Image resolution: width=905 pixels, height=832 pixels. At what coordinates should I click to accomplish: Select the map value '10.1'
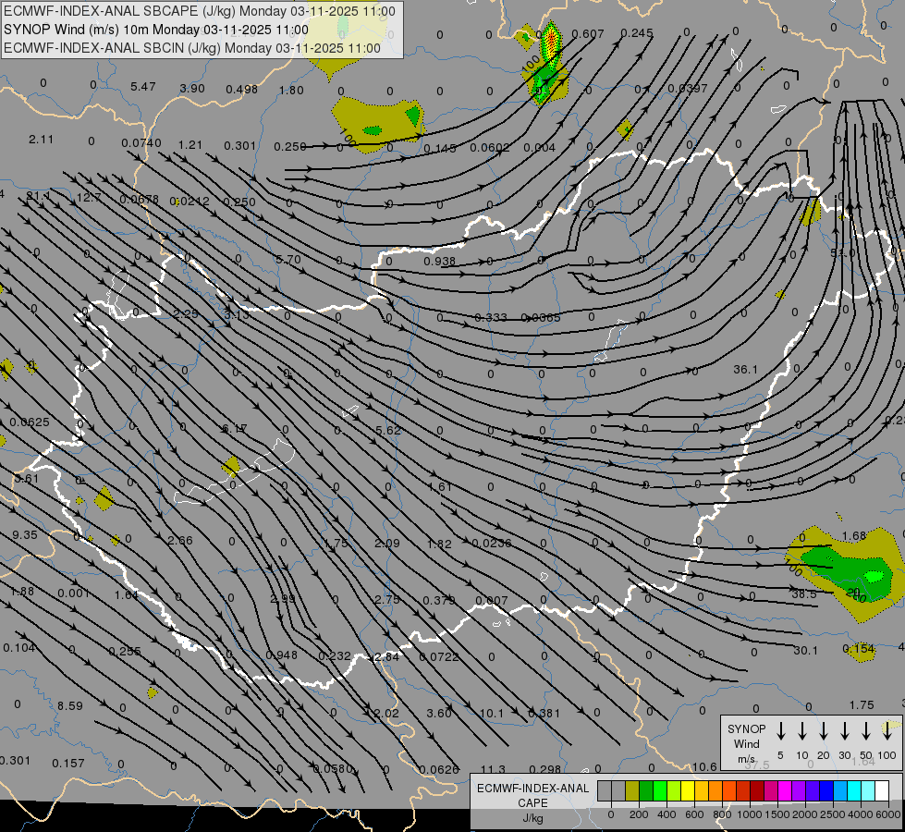(491, 713)
